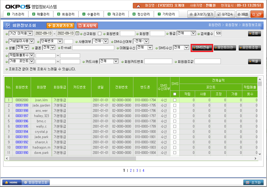
Task: Open the 즐겨찾기/열기 favorites button
Action: [201, 14]
